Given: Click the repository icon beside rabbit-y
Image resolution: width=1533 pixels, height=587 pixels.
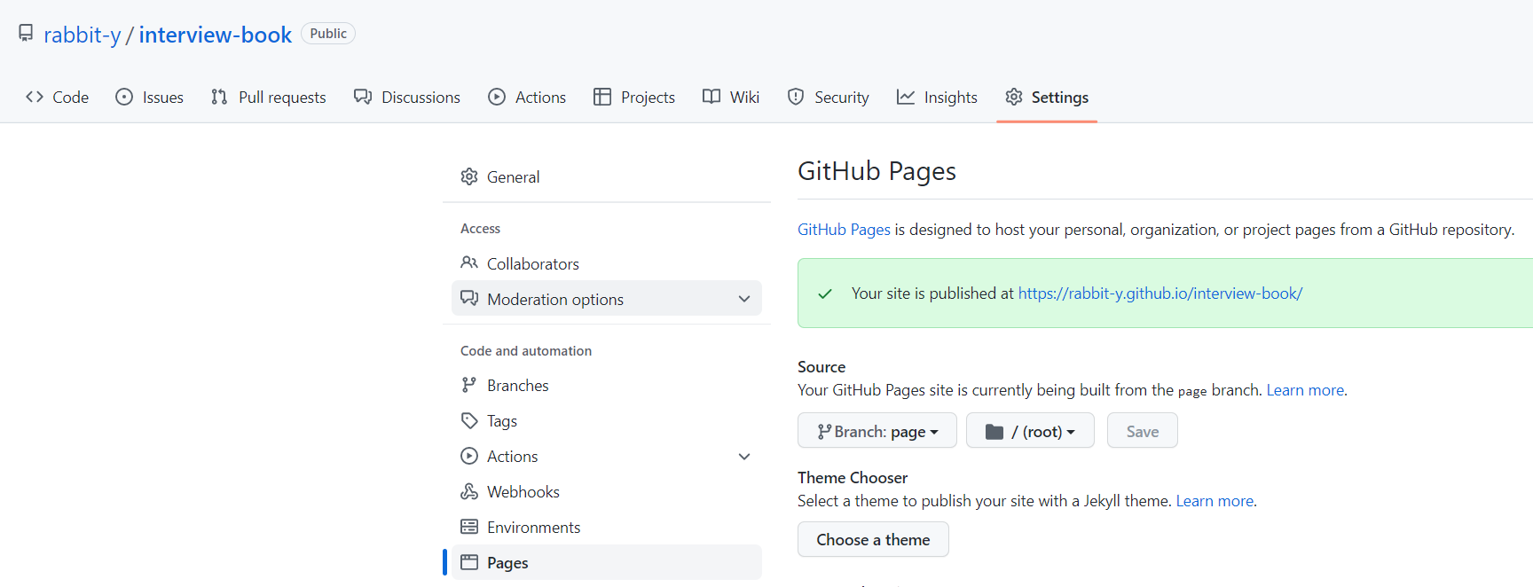Looking at the screenshot, I should click(x=26, y=34).
